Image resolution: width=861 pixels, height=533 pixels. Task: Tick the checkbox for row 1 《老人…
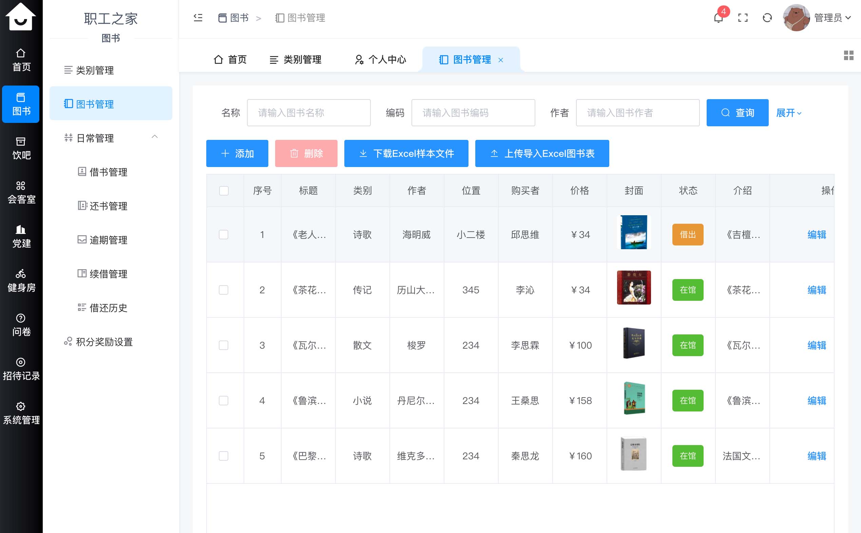pyautogui.click(x=224, y=235)
